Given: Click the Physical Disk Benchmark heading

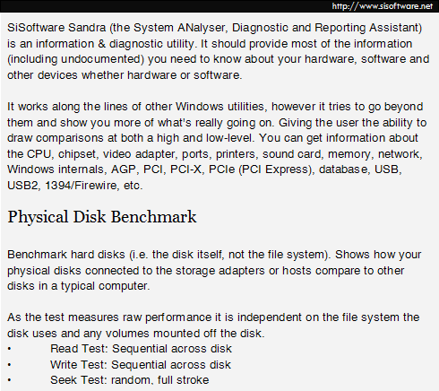Looking at the screenshot, I should pos(102,217).
